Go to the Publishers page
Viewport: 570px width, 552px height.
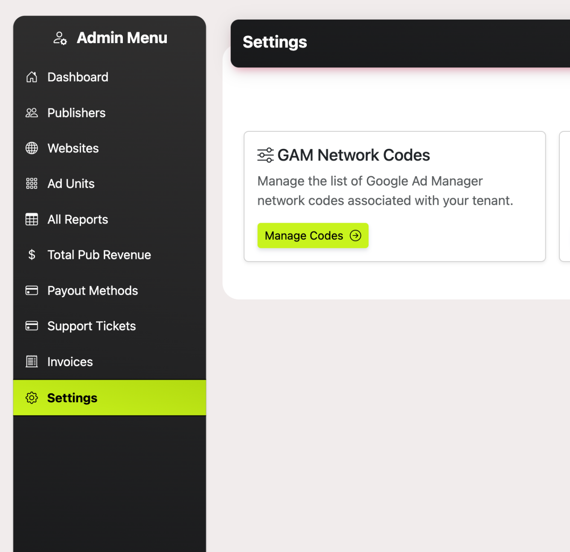110,113
